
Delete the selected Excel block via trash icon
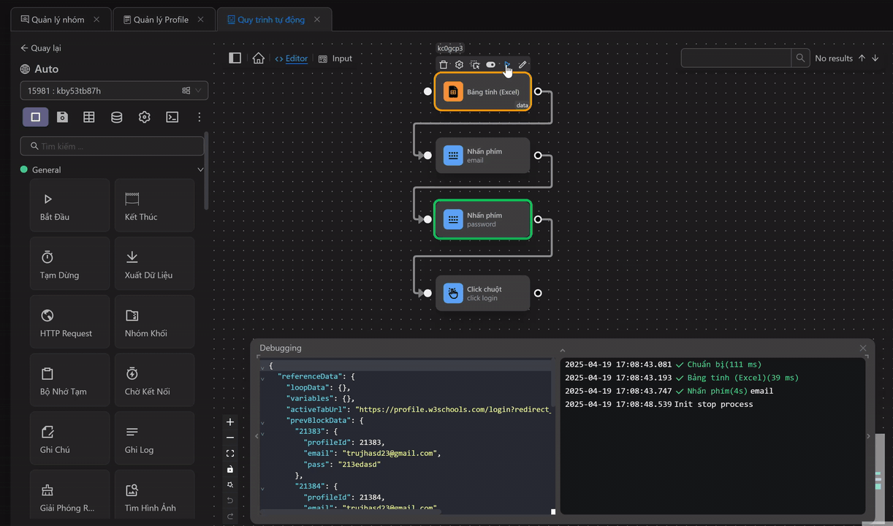[444, 65]
